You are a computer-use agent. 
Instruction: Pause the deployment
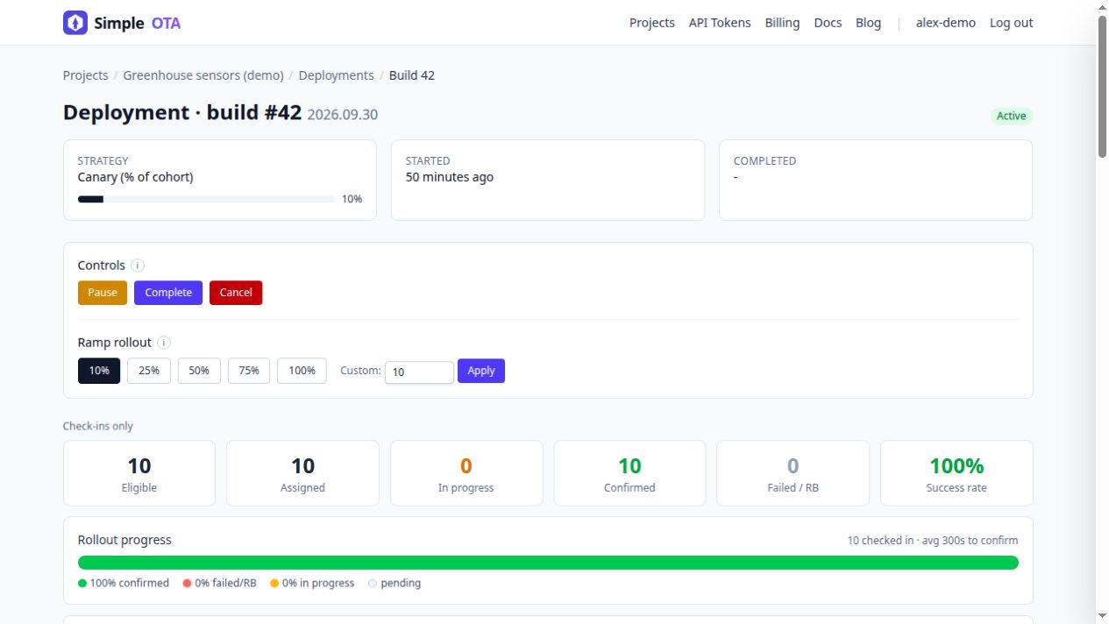click(103, 293)
